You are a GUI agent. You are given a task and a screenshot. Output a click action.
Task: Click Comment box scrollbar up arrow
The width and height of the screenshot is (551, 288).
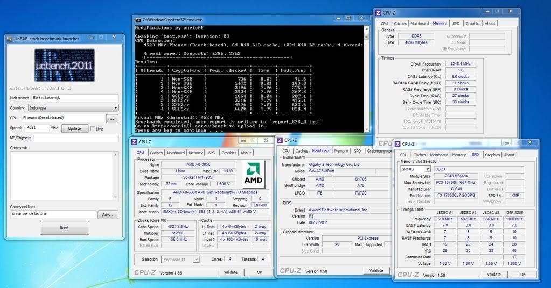point(116,155)
